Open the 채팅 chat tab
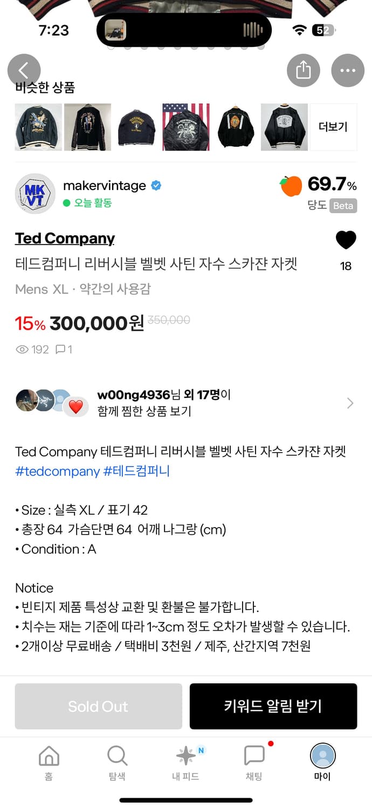Image resolution: width=372 pixels, height=810 pixels. click(x=254, y=762)
